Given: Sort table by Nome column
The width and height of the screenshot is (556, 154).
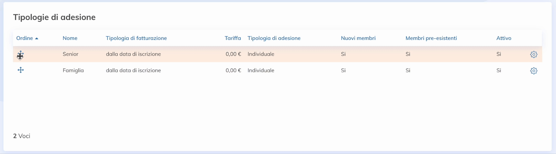Looking at the screenshot, I should [x=70, y=38].
